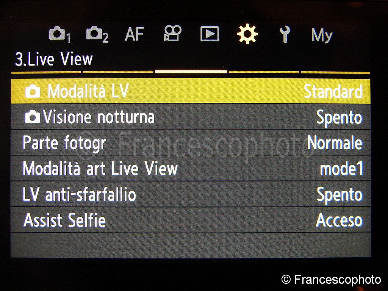Click the camera icon beside Visione notturna
Image resolution: width=388 pixels, height=291 pixels.
coord(33,117)
